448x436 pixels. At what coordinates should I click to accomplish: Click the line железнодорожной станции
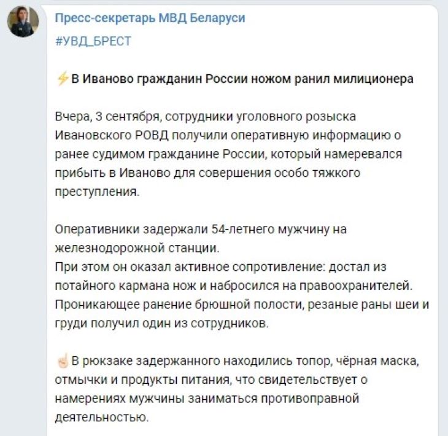pyautogui.click(x=136, y=248)
